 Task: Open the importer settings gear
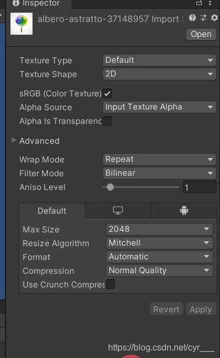point(214,18)
